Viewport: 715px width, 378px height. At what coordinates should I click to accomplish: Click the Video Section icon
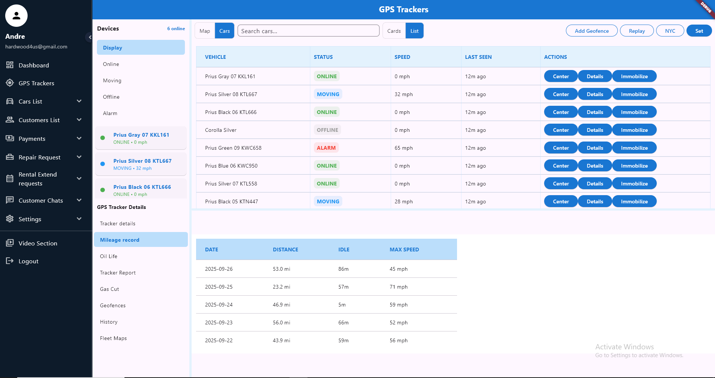pyautogui.click(x=10, y=243)
